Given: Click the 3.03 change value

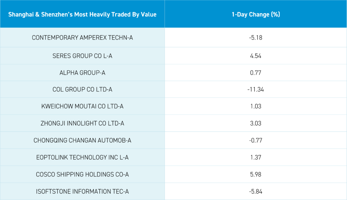Looking at the screenshot, I should click(x=256, y=123).
